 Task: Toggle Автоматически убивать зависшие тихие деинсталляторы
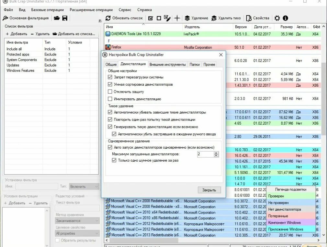pyautogui.click(x=110, y=112)
